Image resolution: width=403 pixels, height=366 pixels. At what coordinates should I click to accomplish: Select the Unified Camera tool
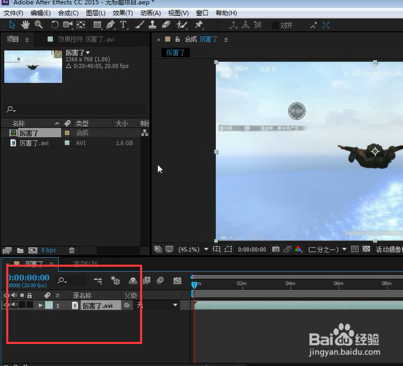pyautogui.click(x=68, y=25)
